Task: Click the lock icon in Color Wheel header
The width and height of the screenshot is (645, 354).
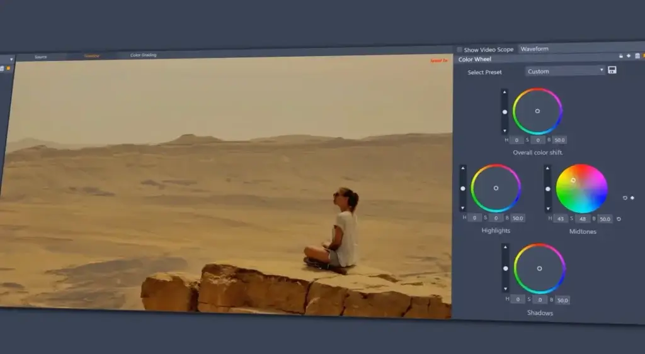Action: [621, 56]
